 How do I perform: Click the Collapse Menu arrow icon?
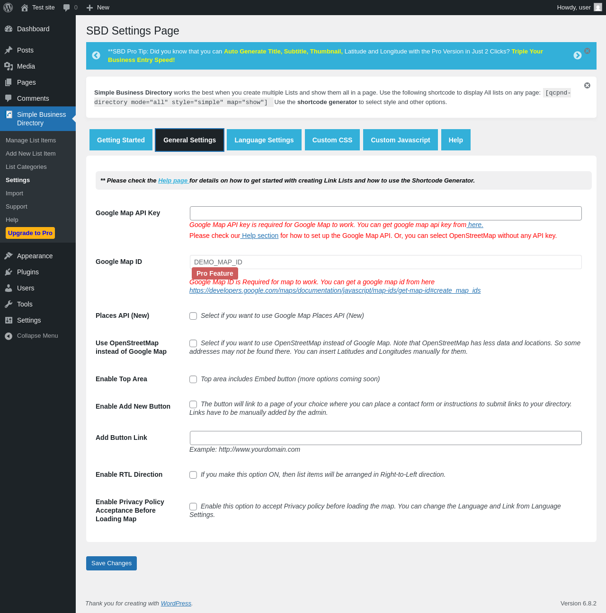pyautogui.click(x=9, y=336)
